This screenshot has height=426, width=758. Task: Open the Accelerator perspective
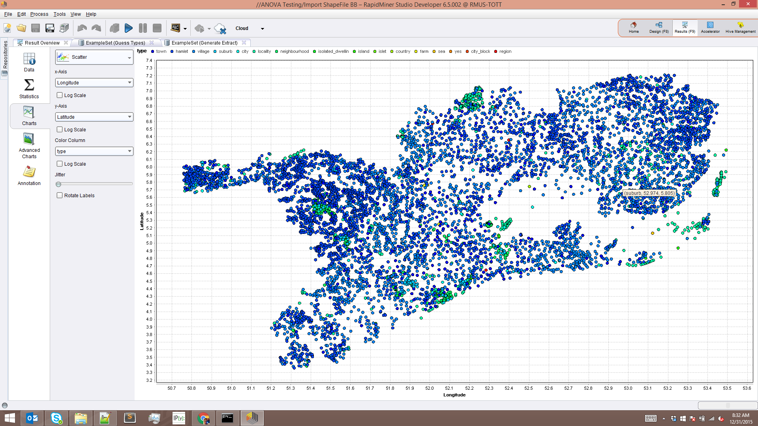[x=710, y=28]
